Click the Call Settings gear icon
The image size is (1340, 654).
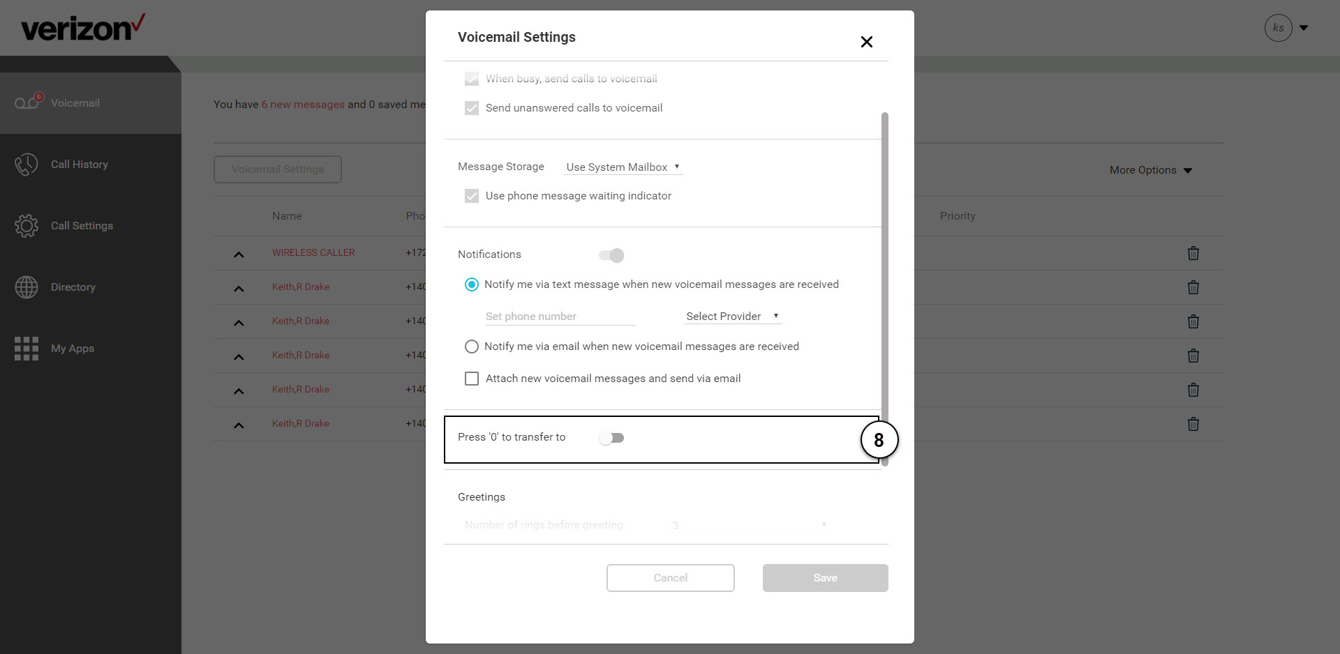point(27,226)
